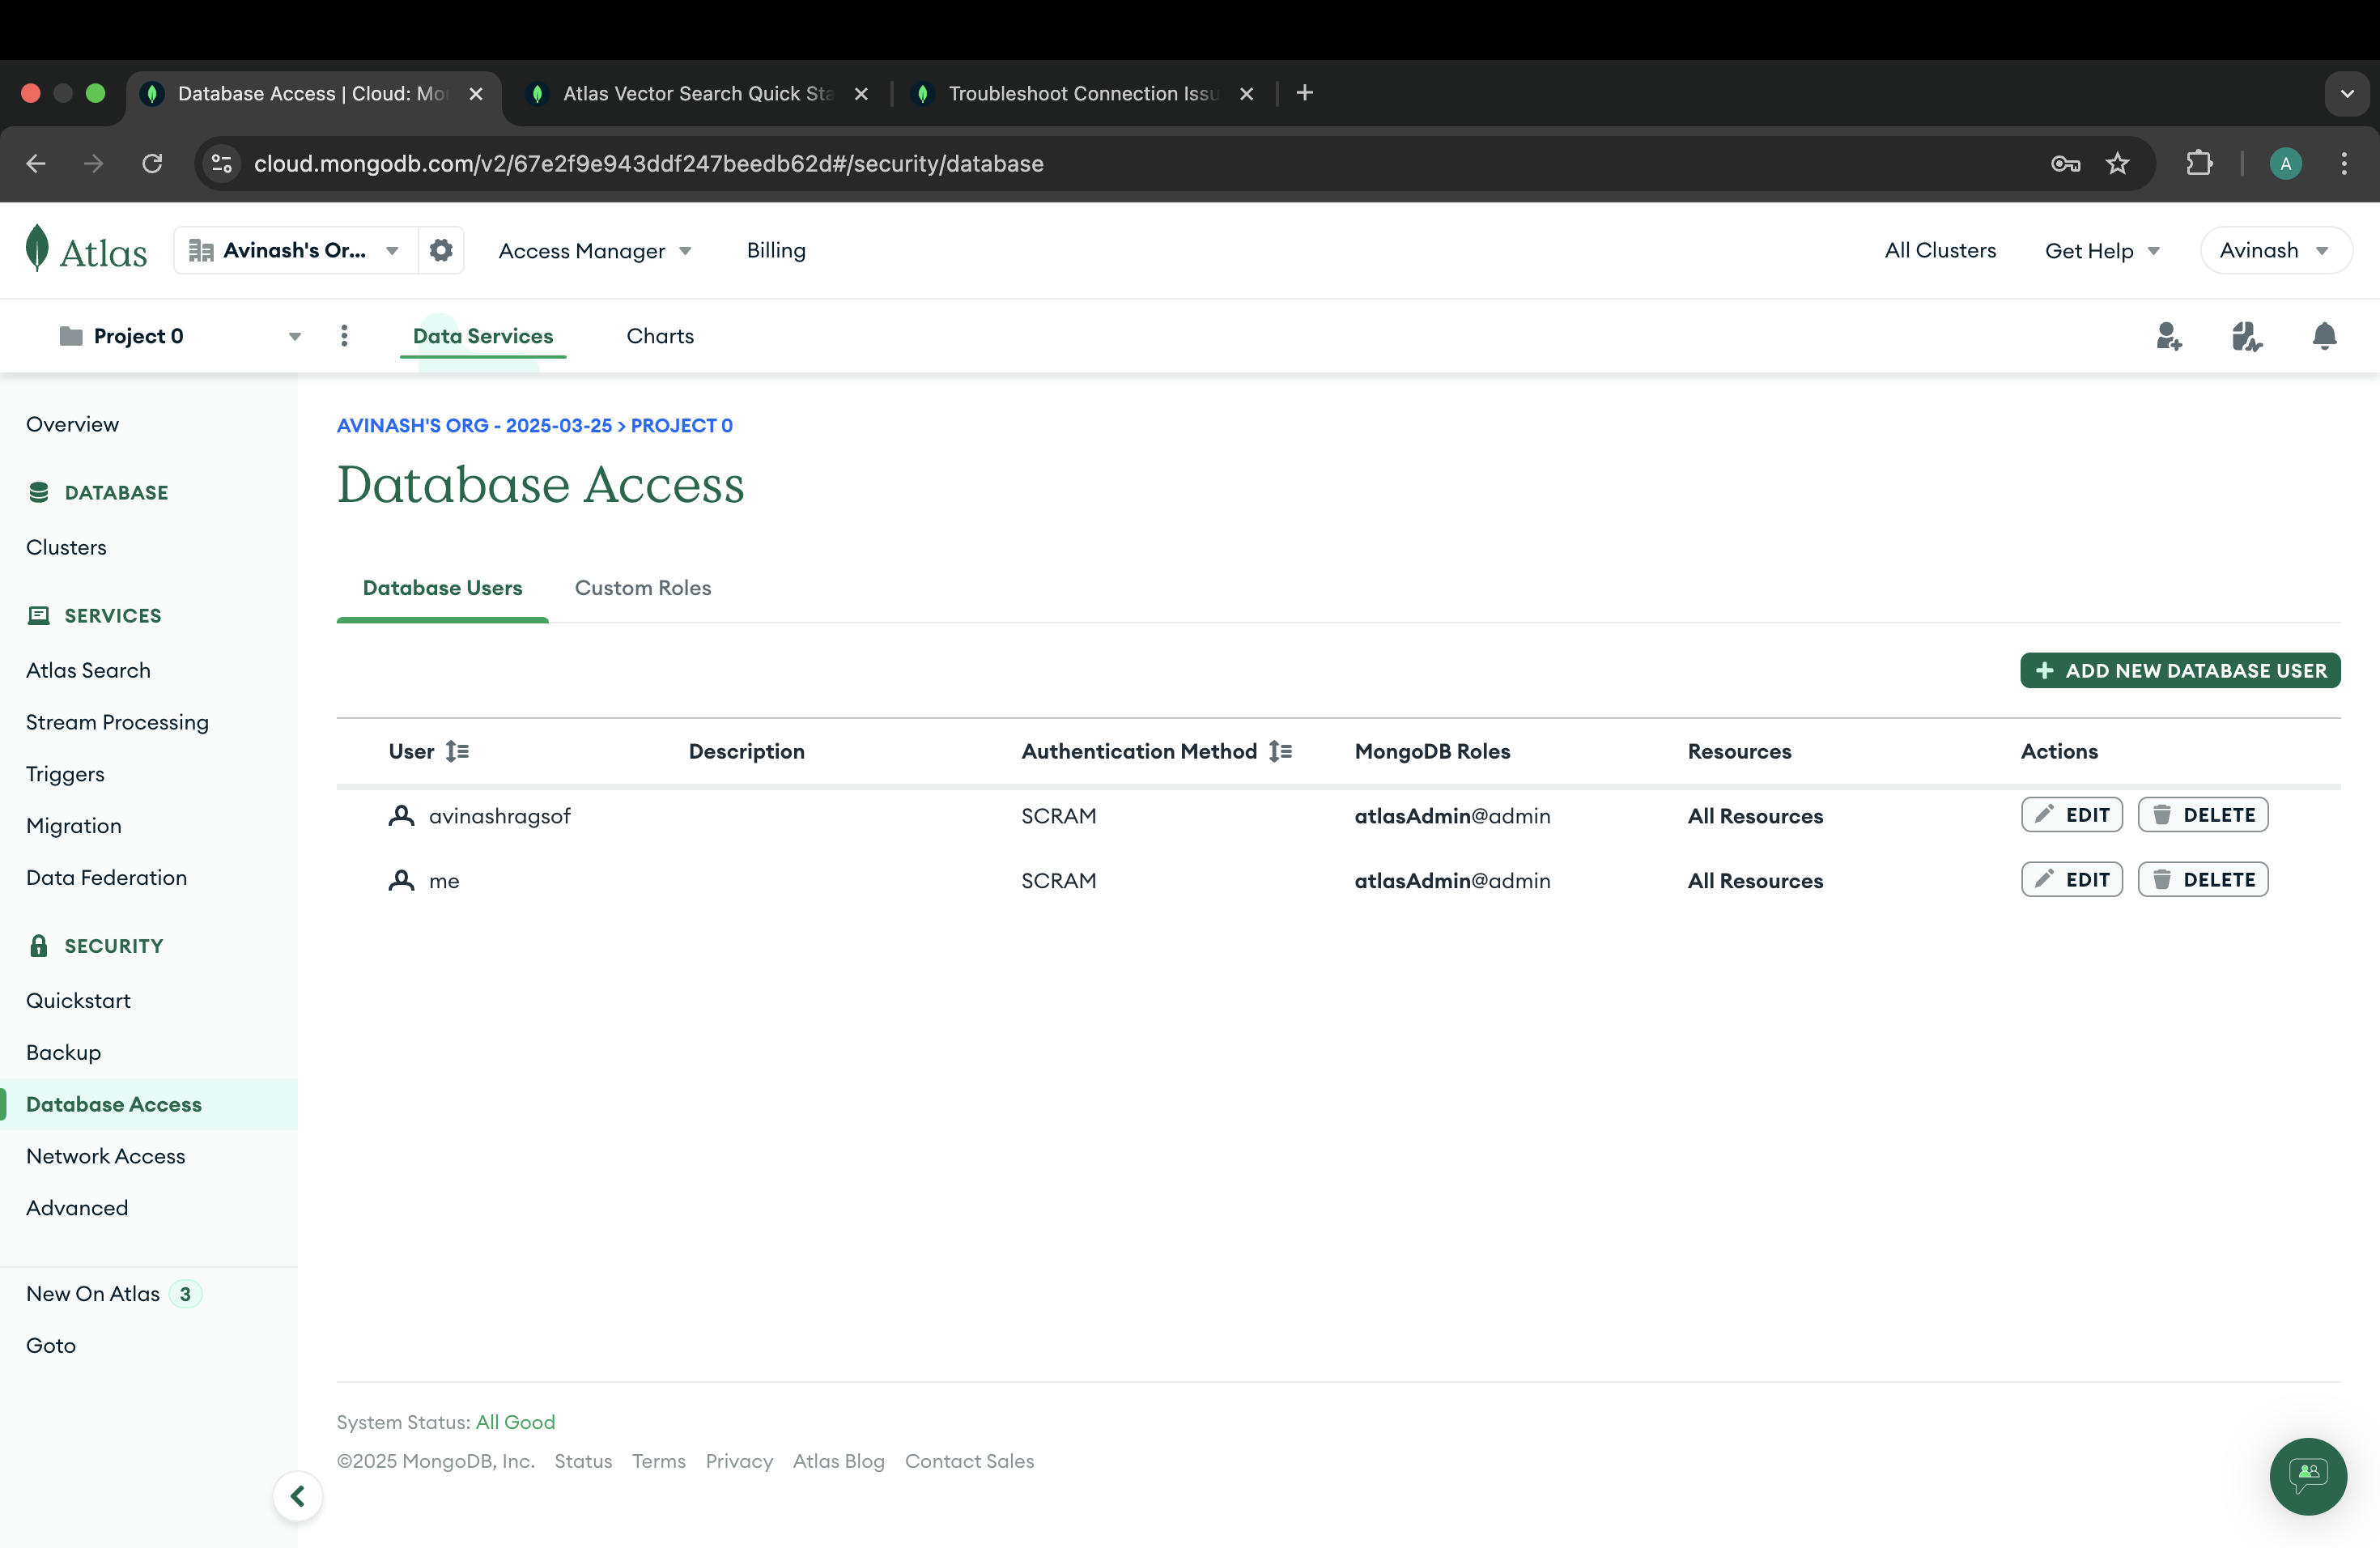Sort the table by User column
The image size is (2380, 1548).
tap(457, 751)
